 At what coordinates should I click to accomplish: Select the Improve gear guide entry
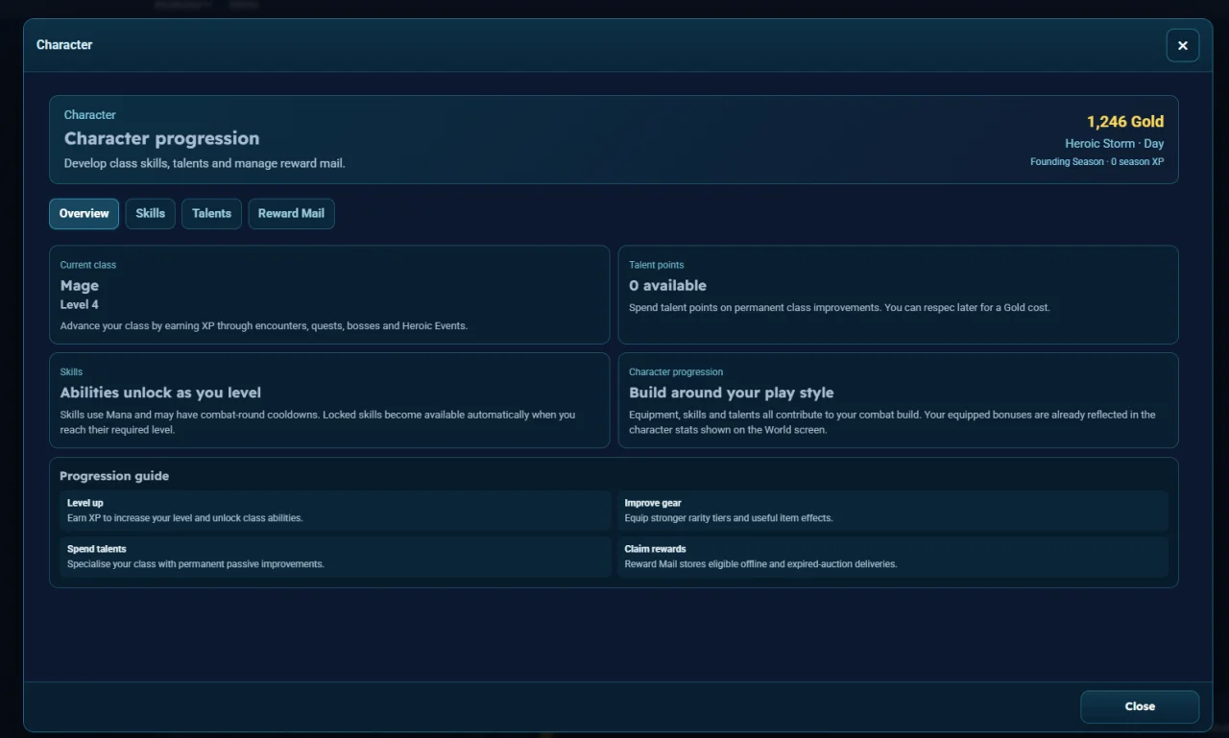tap(892, 511)
